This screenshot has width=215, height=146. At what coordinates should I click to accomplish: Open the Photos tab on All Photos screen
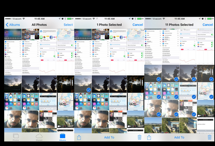tap(16, 137)
